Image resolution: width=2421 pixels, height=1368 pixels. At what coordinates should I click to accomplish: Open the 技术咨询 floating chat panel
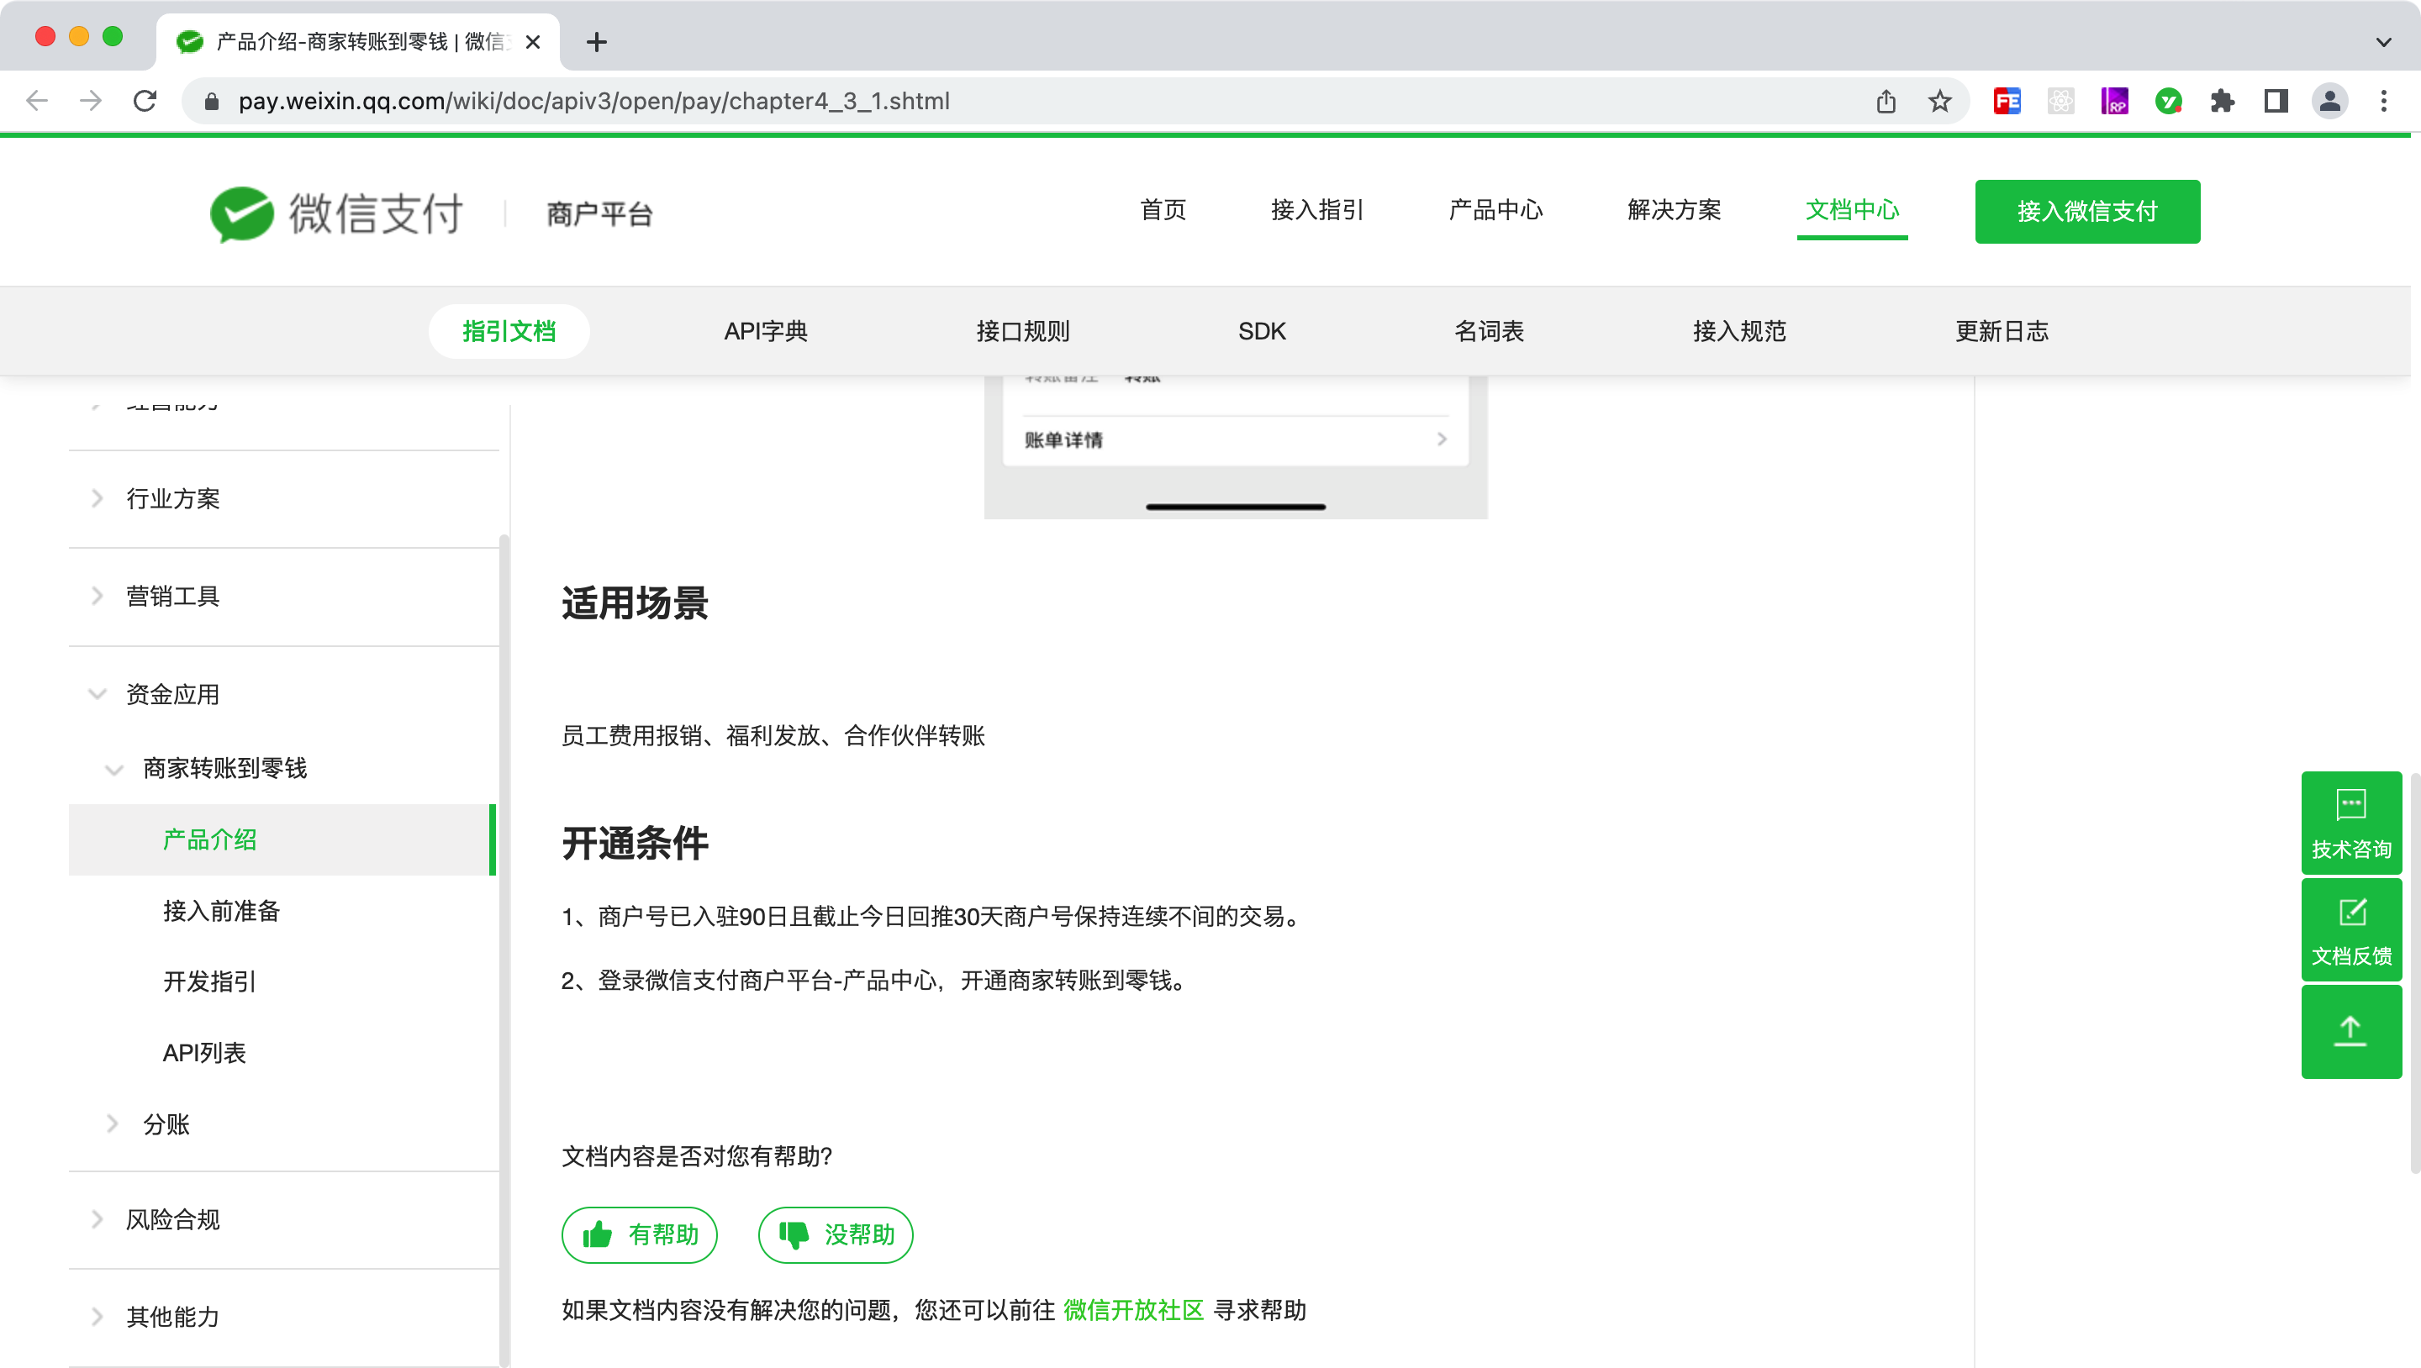2350,823
